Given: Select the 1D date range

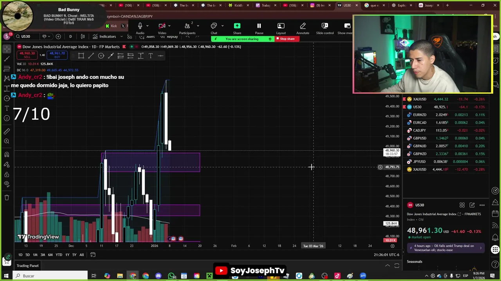Looking at the screenshot, I should [x=20, y=255].
